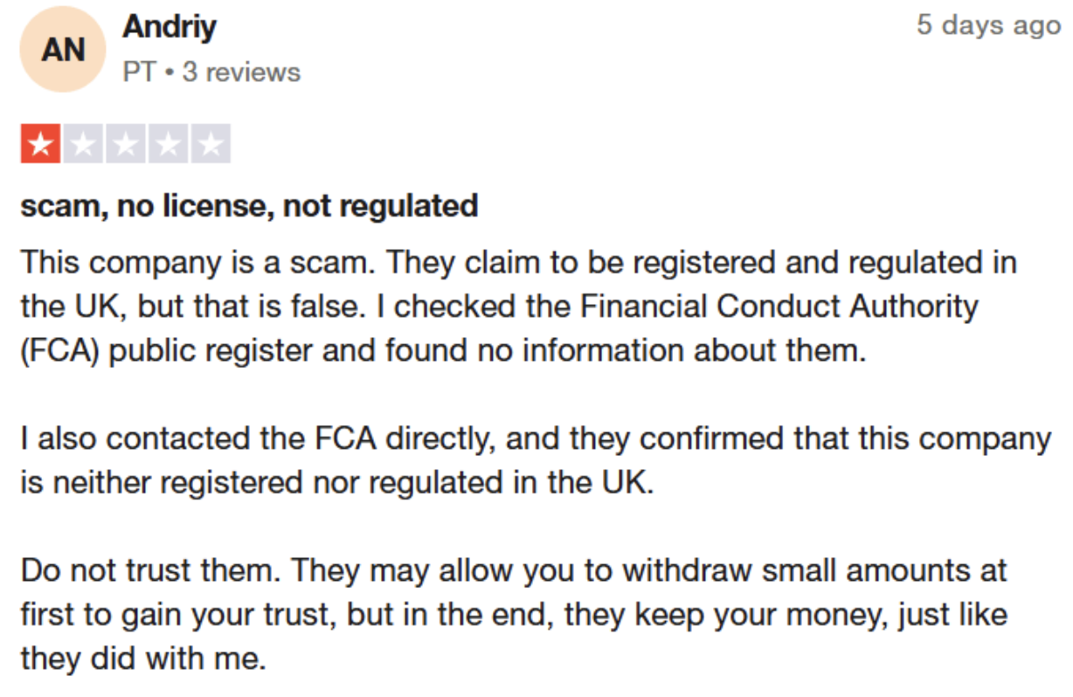The height and width of the screenshot is (697, 1073).
Task: Click the "I also contacted the FCA" paragraph
Action: click(x=536, y=460)
